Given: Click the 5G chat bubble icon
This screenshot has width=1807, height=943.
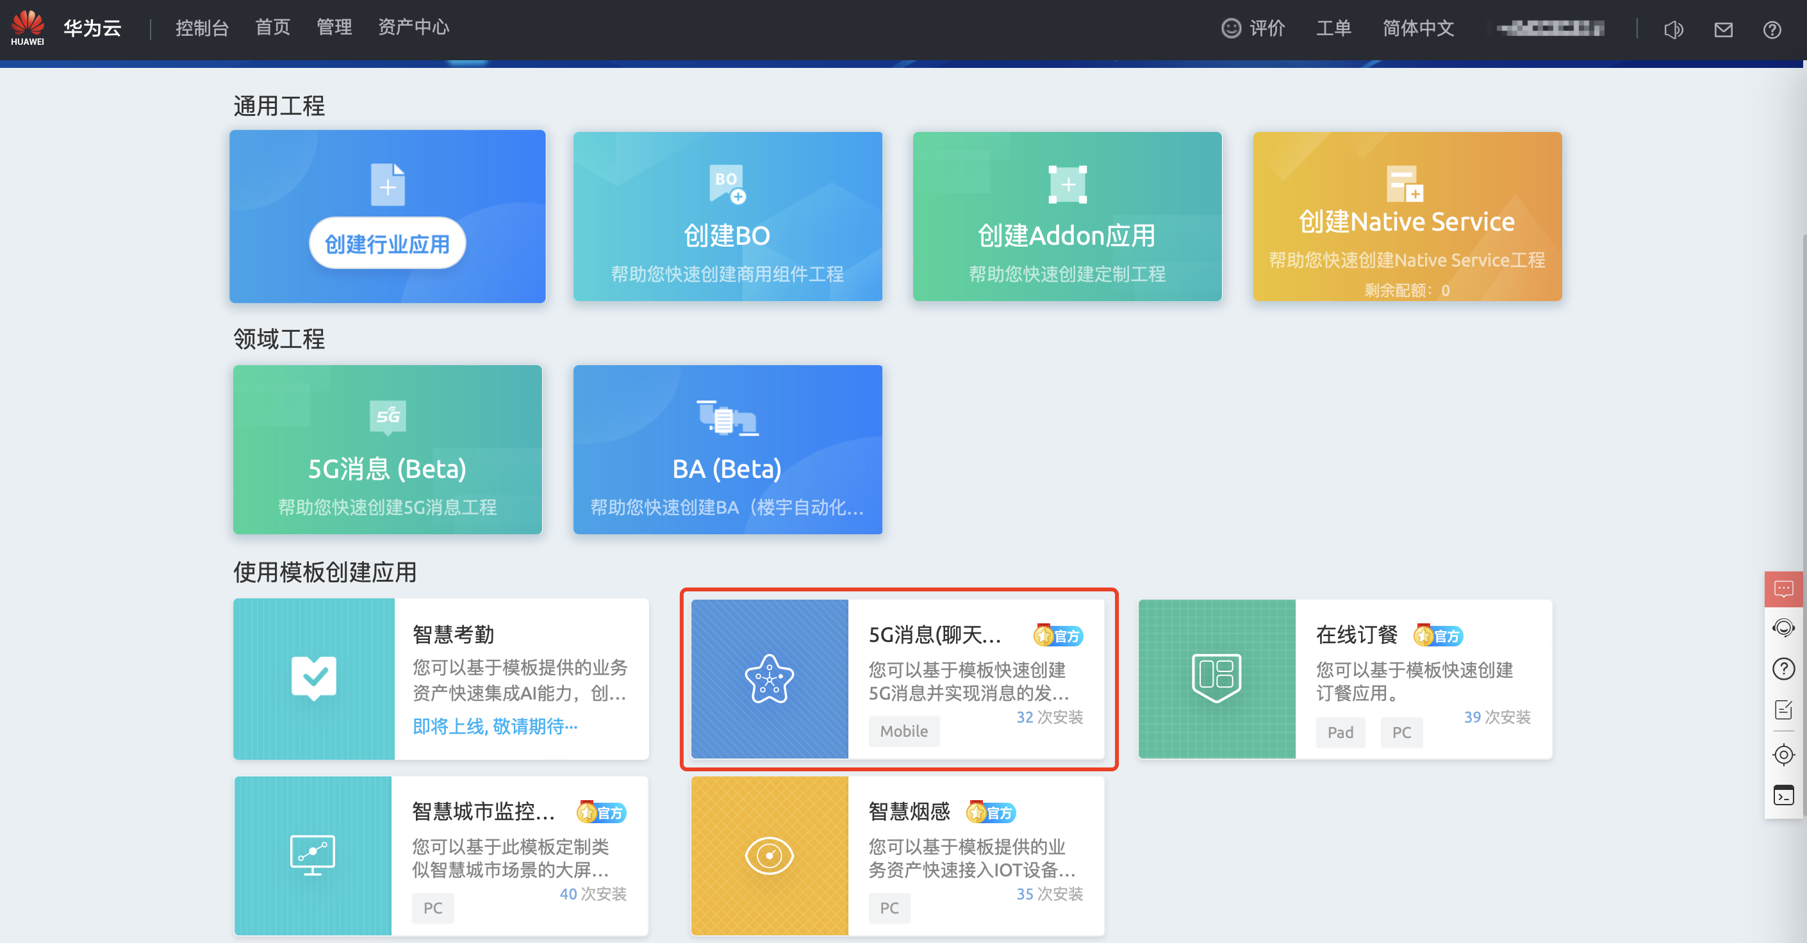Looking at the screenshot, I should coord(387,418).
